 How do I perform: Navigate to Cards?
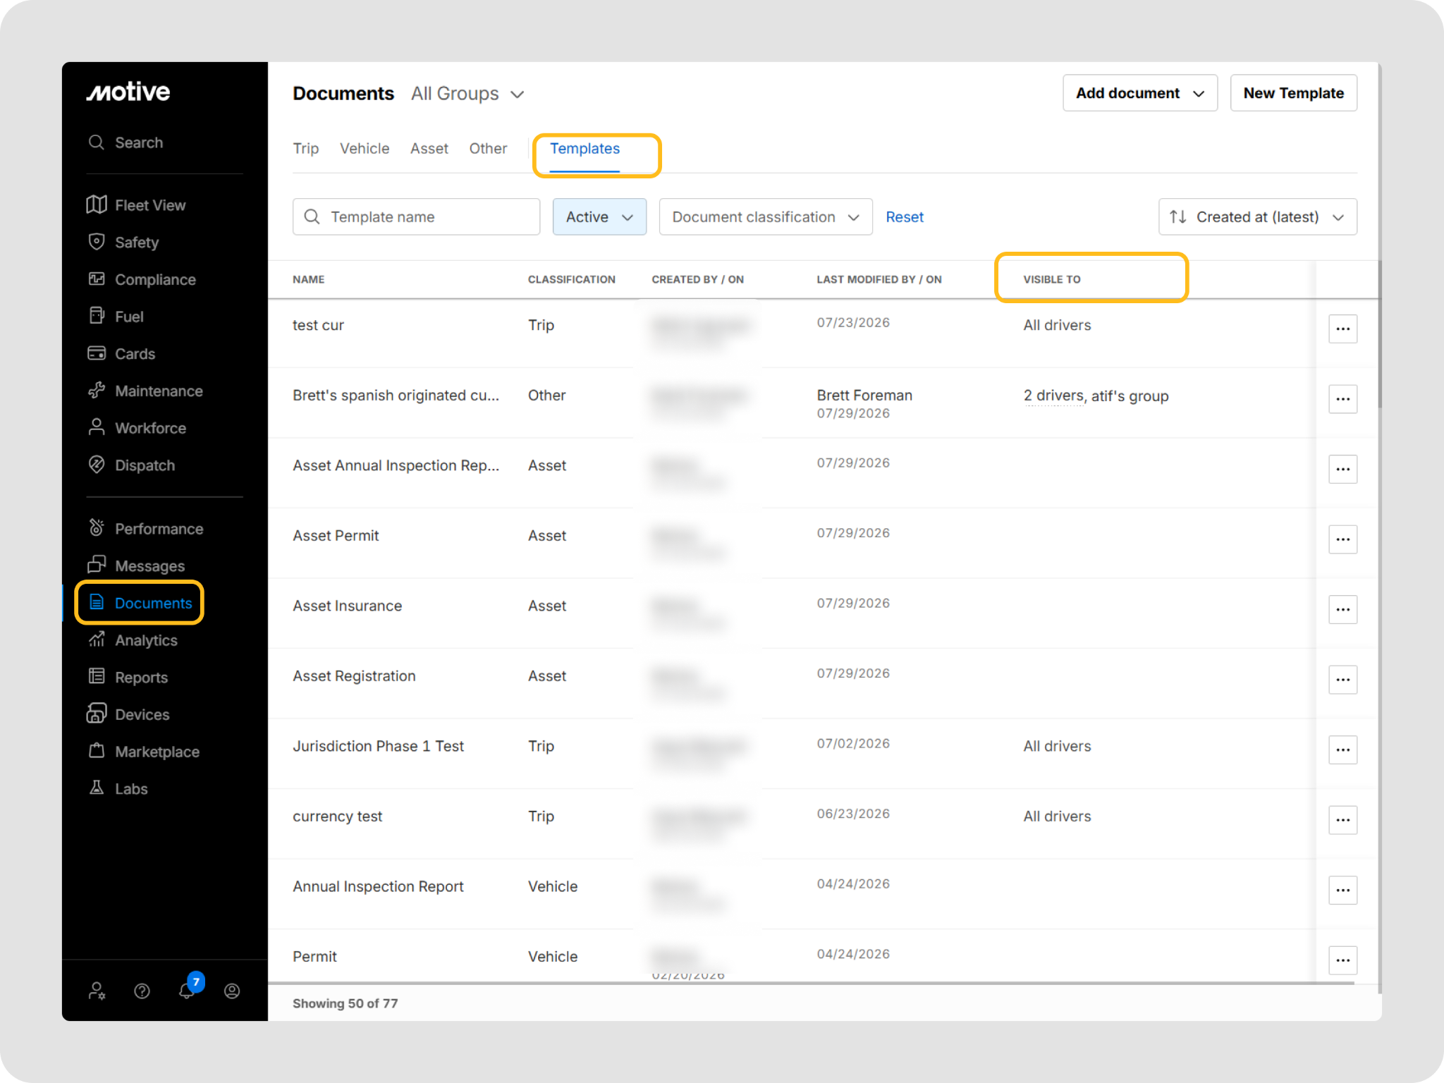(121, 354)
